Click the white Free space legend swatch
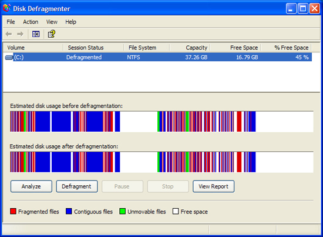Image resolution: width=323 pixels, height=237 pixels. click(x=176, y=211)
